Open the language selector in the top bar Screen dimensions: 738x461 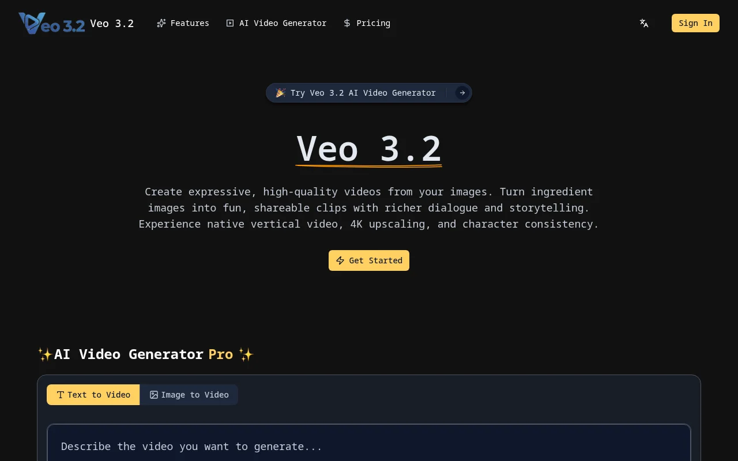[644, 23]
